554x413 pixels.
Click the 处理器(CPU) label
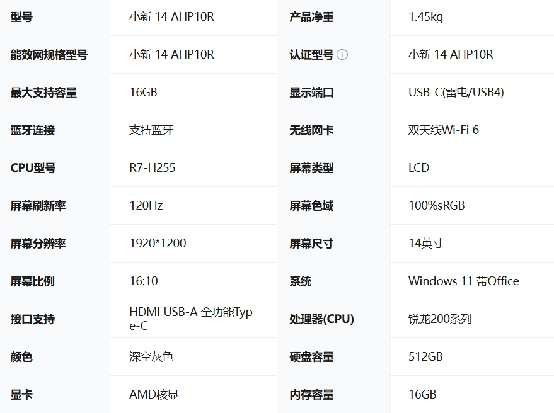coord(321,319)
